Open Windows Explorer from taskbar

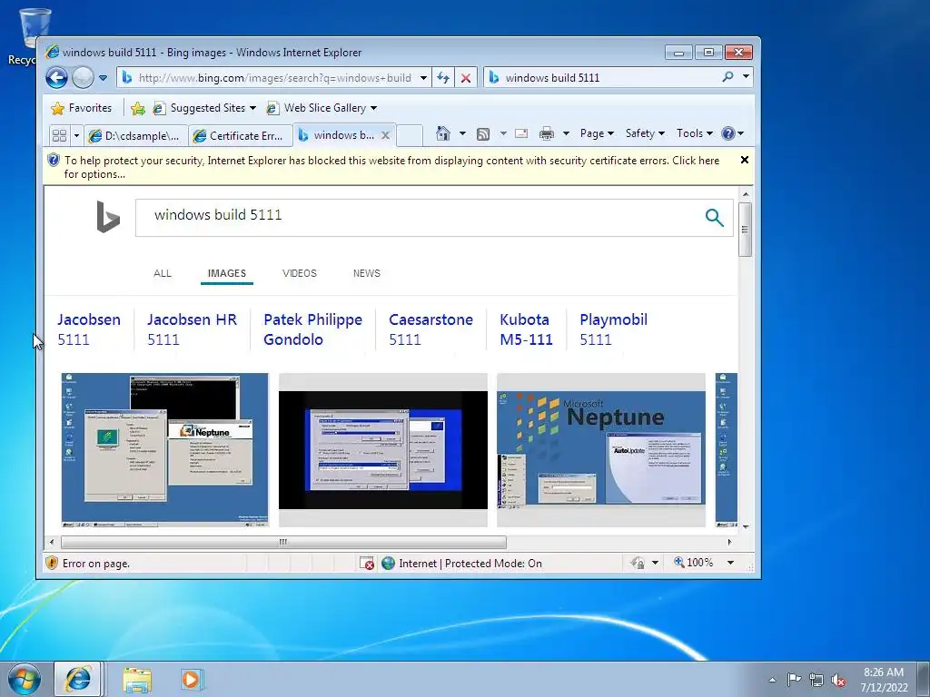(137, 680)
